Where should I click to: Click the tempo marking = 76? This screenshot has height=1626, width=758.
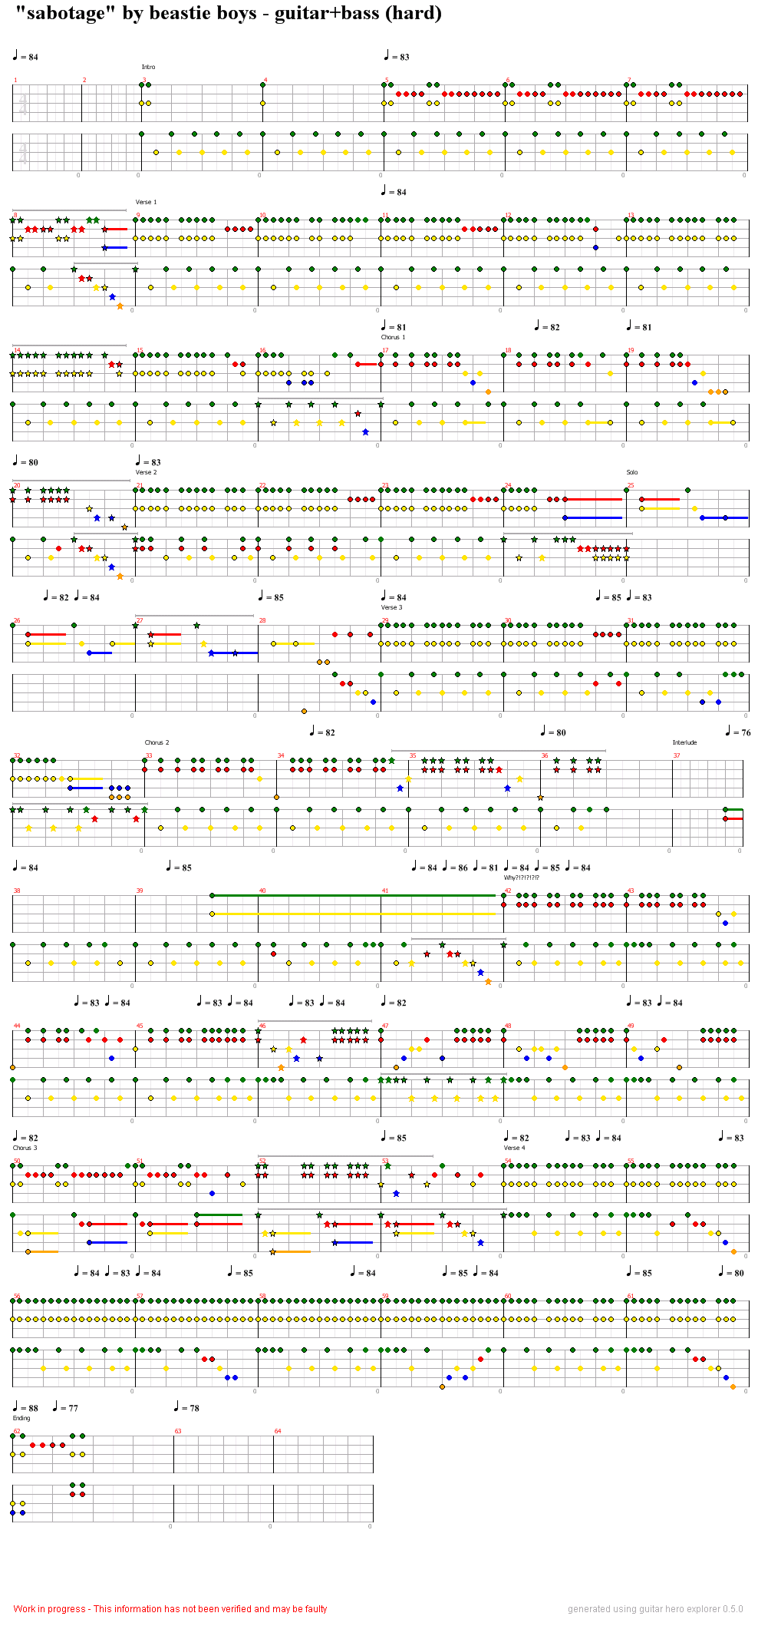(x=738, y=732)
